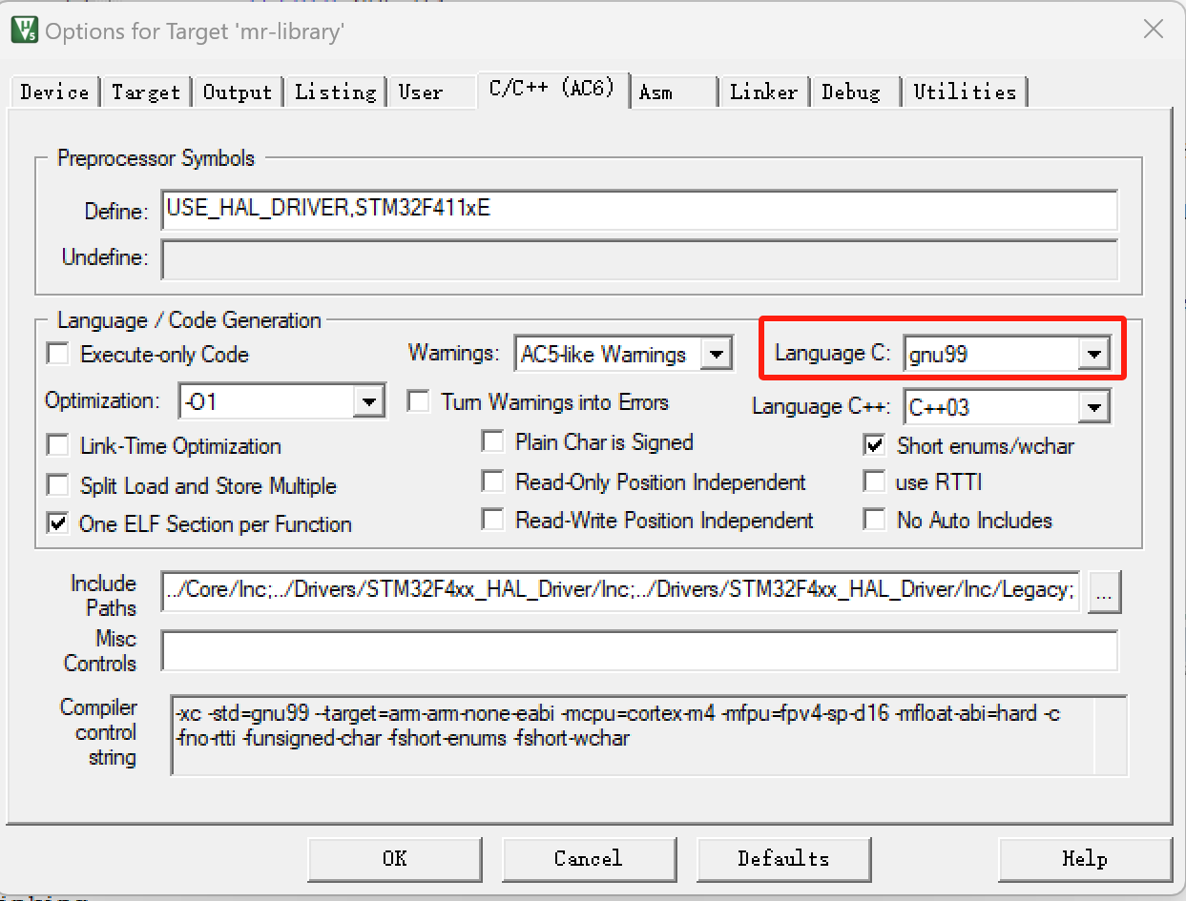Open the Include Paths browse dialog
Image resolution: width=1186 pixels, height=901 pixels.
tap(1104, 592)
